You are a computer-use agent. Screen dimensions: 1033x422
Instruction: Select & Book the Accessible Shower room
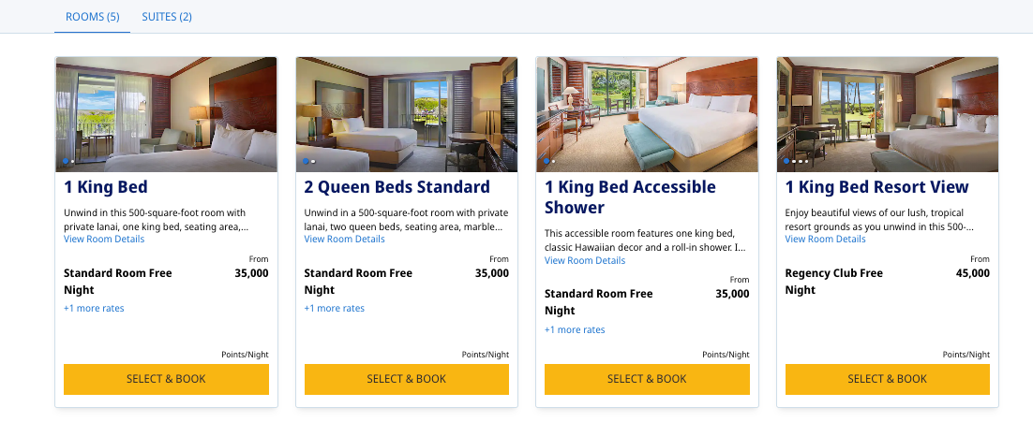[647, 379]
